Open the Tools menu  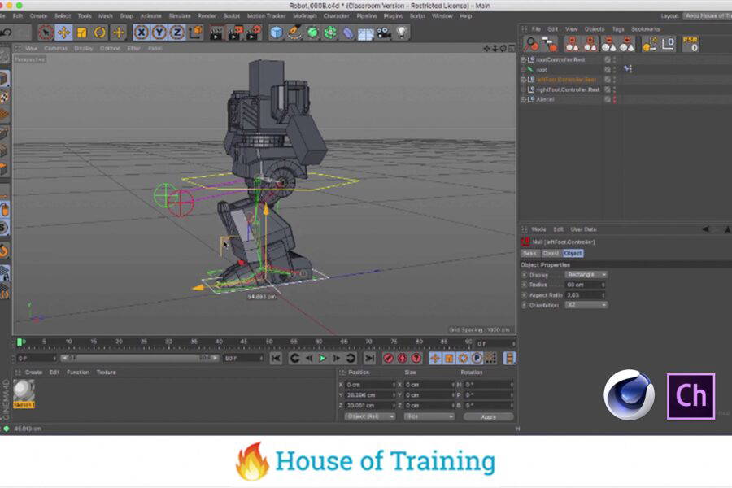pyautogui.click(x=85, y=16)
